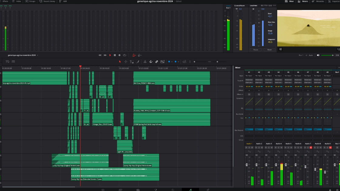The height and width of the screenshot is (191, 340).
Task: Click the blue flag icon
Action: (x=169, y=62)
